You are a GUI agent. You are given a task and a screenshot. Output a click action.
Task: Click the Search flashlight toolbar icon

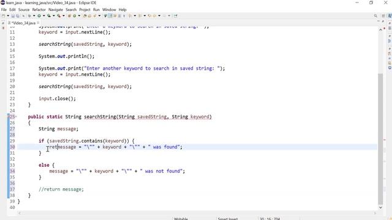tap(94, 16)
